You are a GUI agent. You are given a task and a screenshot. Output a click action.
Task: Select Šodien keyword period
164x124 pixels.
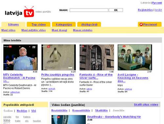click(8, 111)
